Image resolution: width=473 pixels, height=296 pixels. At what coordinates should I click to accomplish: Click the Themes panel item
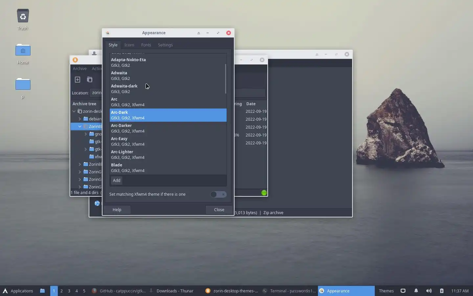[386, 291]
